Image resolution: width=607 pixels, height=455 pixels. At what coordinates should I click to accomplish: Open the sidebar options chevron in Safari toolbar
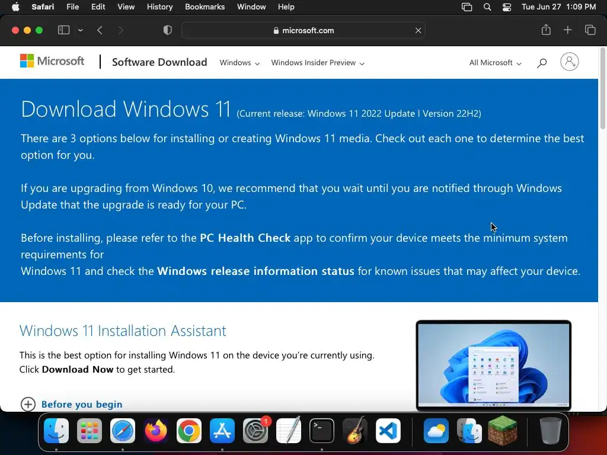80,30
